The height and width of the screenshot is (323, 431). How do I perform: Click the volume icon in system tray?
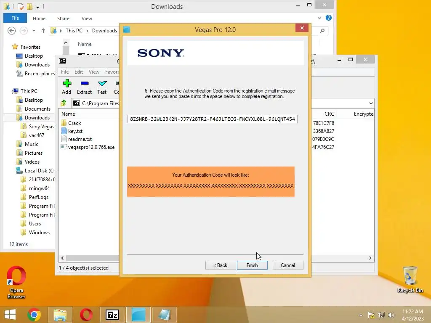(391, 315)
